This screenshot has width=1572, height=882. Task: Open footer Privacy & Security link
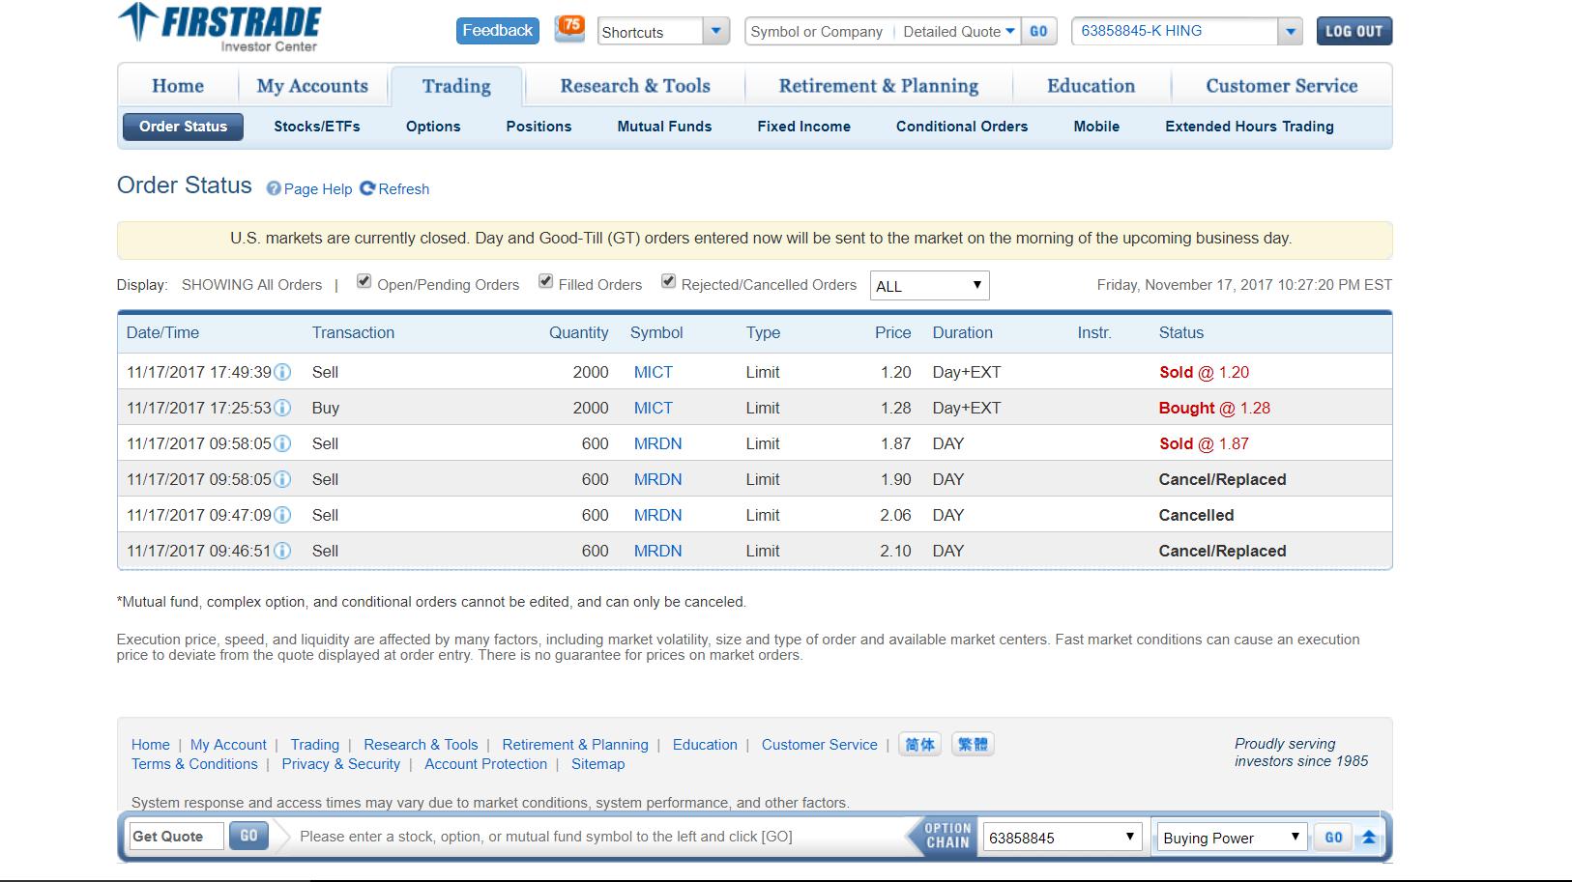coord(340,764)
